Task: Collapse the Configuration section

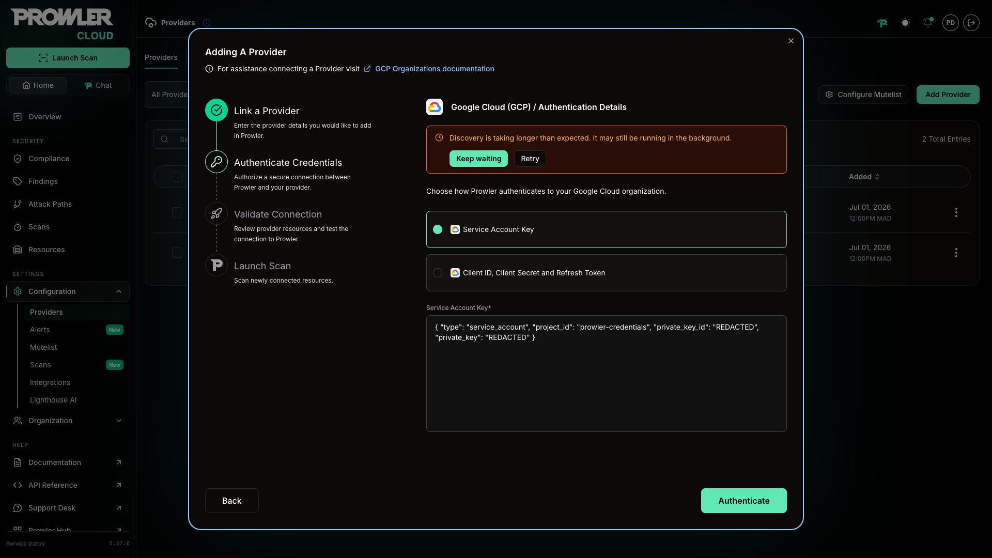Action: (68, 291)
